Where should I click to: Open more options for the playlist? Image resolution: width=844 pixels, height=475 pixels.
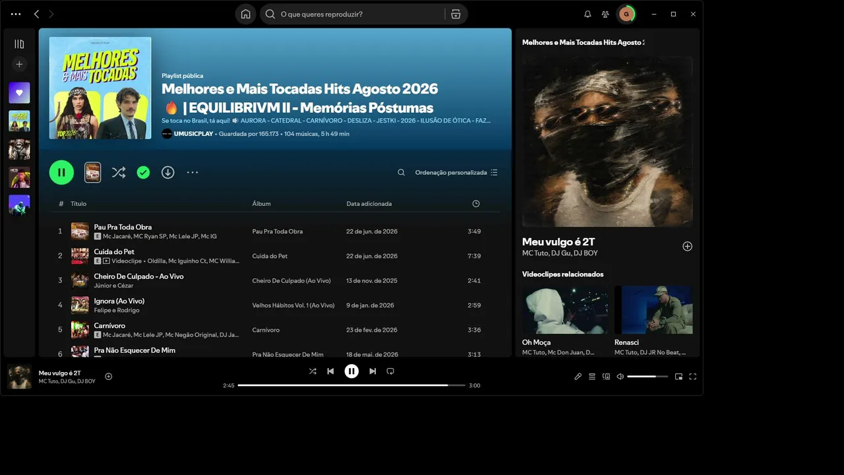tap(193, 172)
